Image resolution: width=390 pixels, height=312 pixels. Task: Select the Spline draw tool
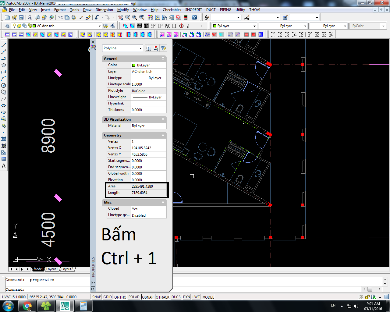pyautogui.click(x=4, y=99)
